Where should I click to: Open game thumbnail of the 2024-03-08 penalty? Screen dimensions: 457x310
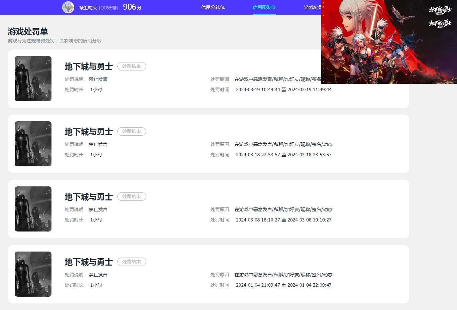coord(33,209)
